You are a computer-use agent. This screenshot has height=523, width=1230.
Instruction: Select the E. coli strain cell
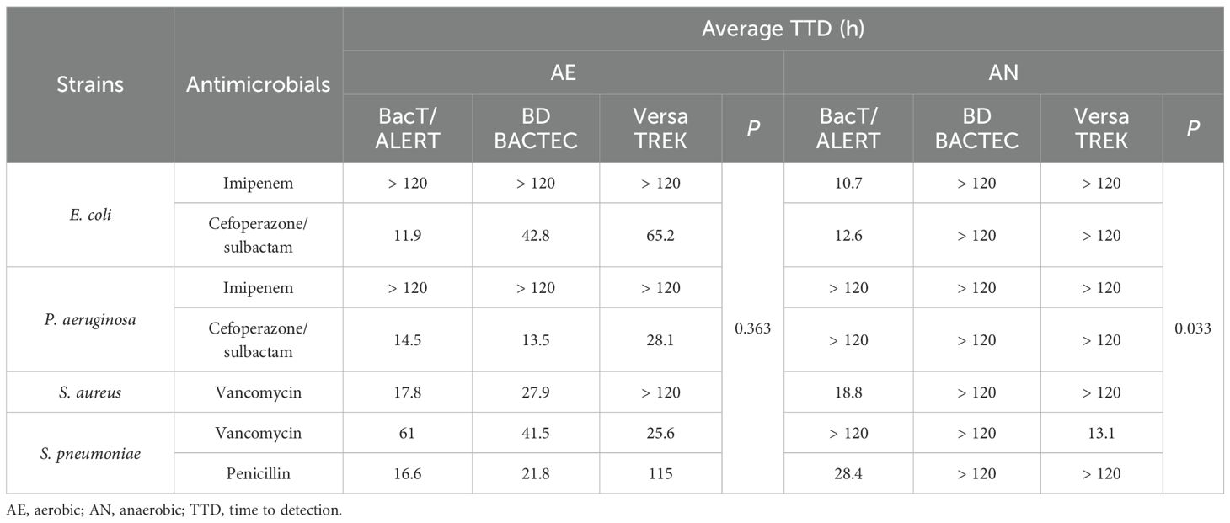[90, 215]
